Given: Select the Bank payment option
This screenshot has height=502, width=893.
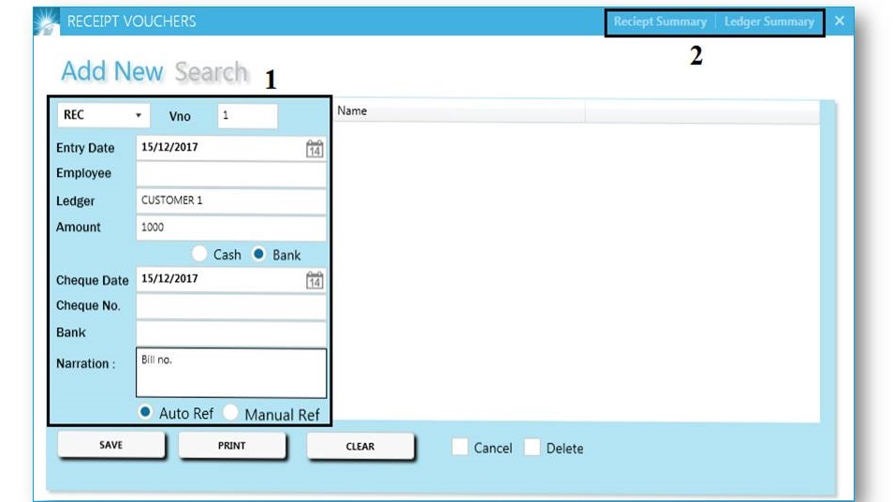Looking at the screenshot, I should (258, 254).
